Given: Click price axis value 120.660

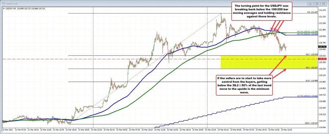Looking at the screenshot, I should (322, 49).
